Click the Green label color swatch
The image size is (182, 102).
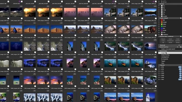tap(162, 26)
